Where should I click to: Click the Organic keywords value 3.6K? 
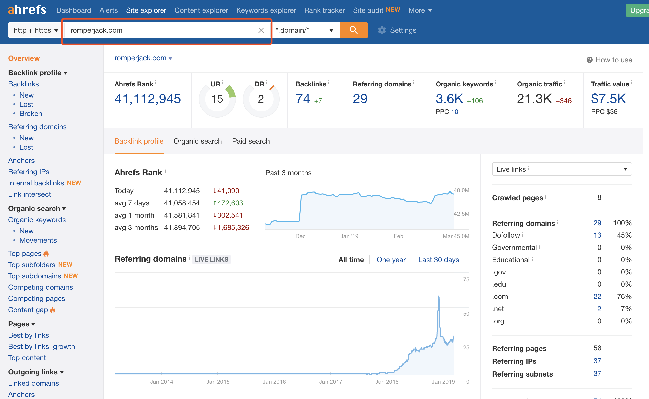449,98
